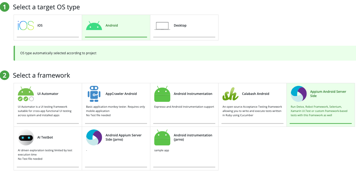Click the Android Appium Server Side (jarno) logo
This screenshot has width=356, height=172.
point(94,137)
